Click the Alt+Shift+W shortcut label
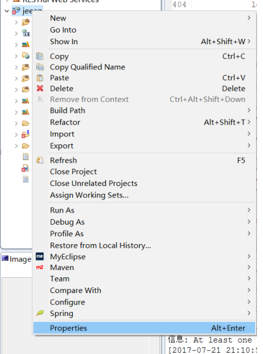 pos(223,42)
